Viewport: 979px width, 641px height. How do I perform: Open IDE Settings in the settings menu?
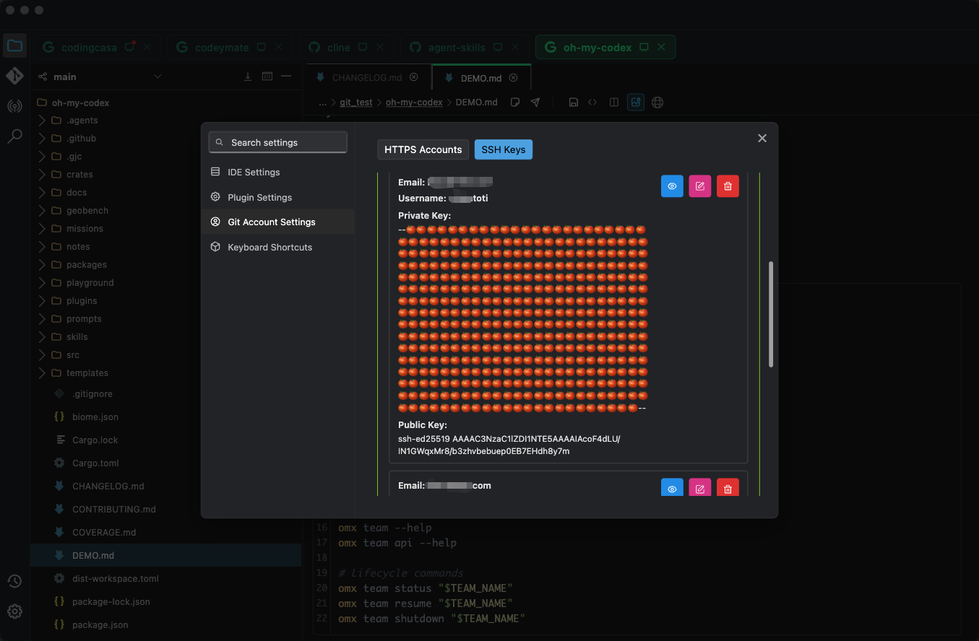point(277,172)
